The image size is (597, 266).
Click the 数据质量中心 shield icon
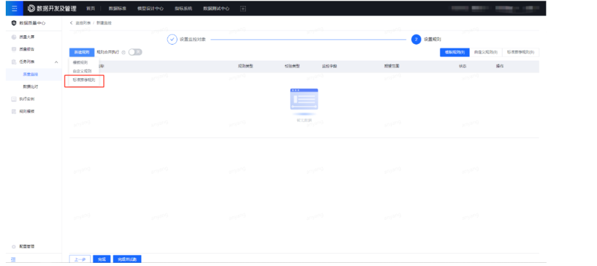14,23
